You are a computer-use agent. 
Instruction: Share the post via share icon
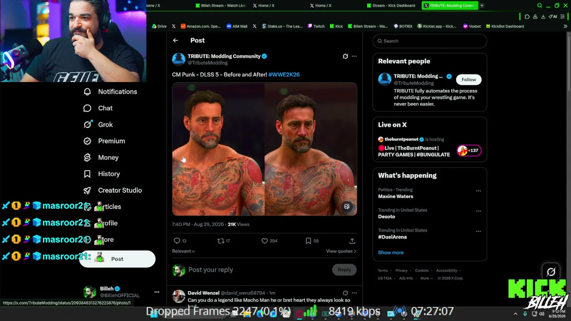coord(352,241)
